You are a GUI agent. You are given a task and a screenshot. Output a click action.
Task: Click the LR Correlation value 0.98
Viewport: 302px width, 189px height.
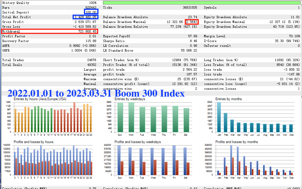coord(194,46)
